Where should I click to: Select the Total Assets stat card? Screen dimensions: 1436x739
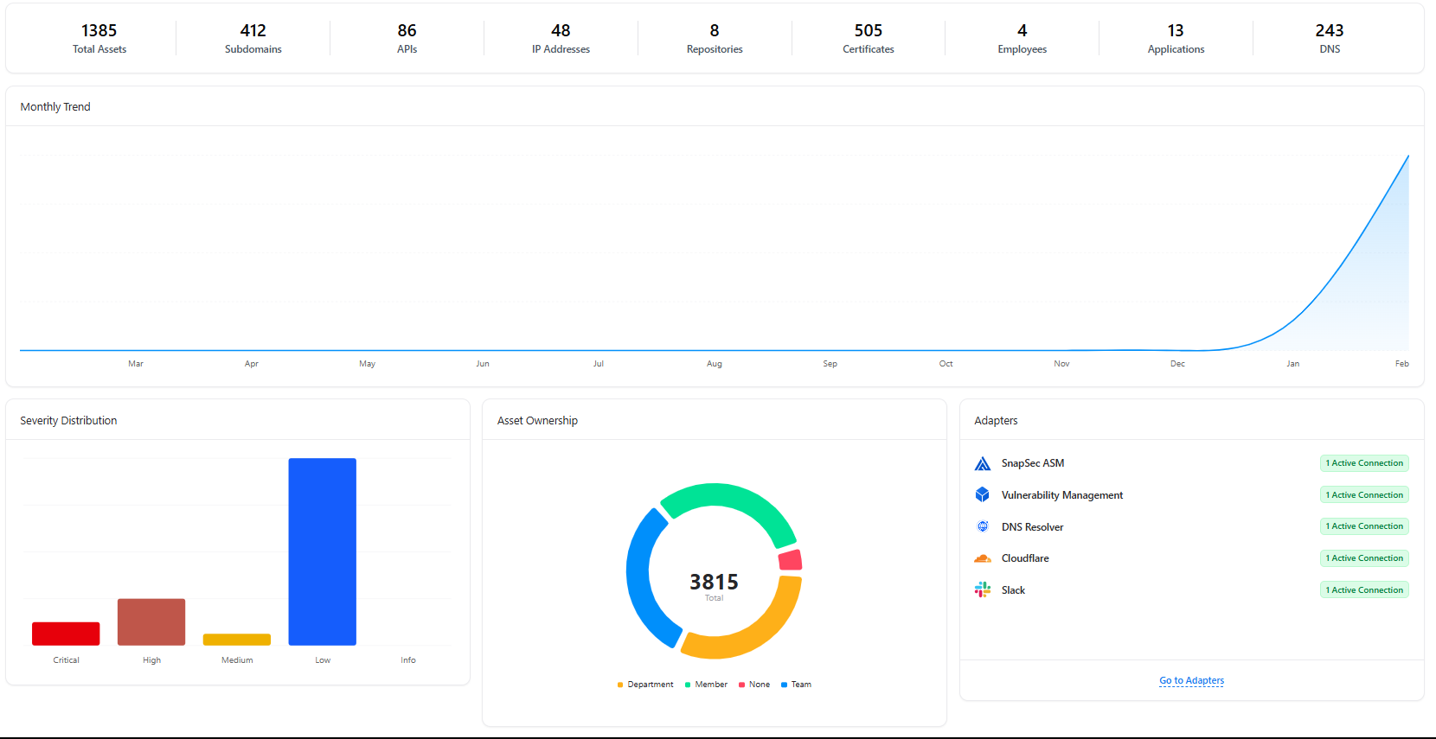click(99, 39)
